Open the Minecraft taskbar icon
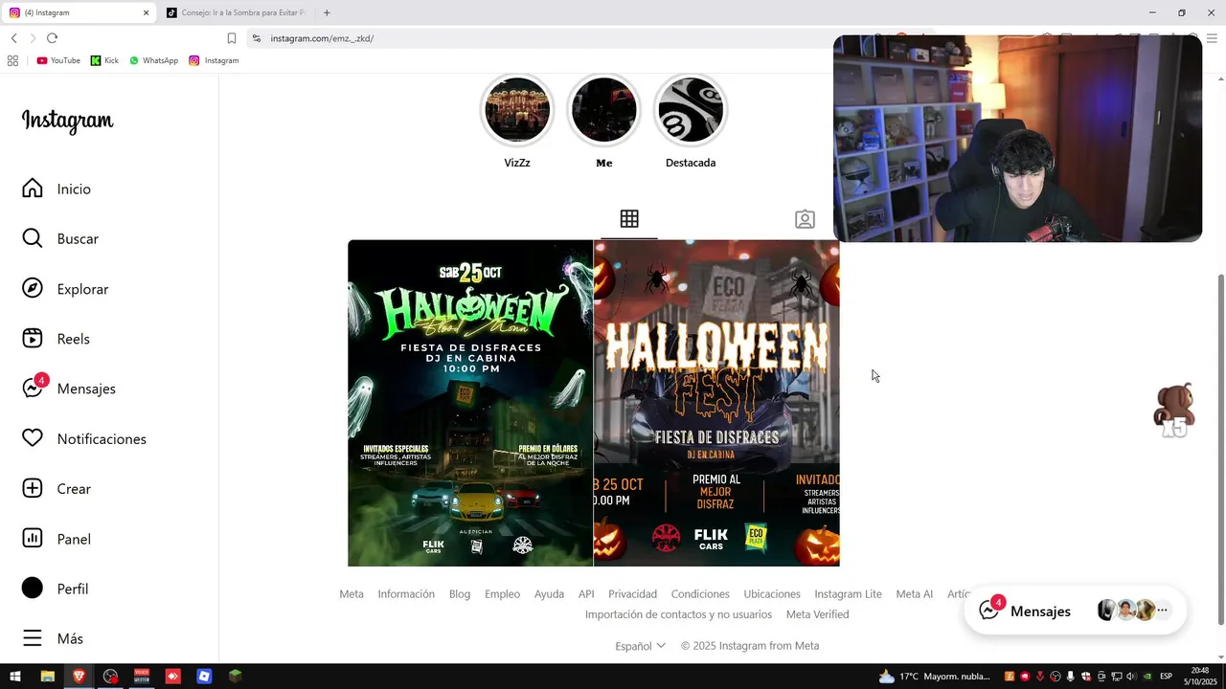The image size is (1226, 689). pyautogui.click(x=236, y=677)
